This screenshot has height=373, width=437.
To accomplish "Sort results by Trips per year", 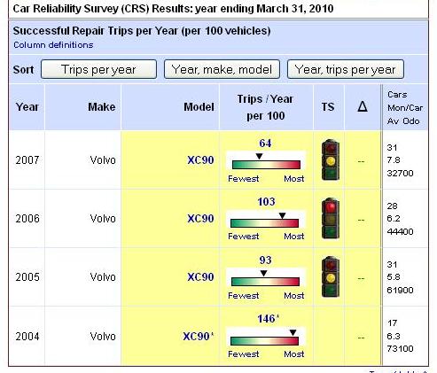I will (x=98, y=69).
